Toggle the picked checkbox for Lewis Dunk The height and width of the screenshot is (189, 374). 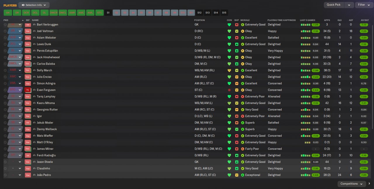pos(5,44)
